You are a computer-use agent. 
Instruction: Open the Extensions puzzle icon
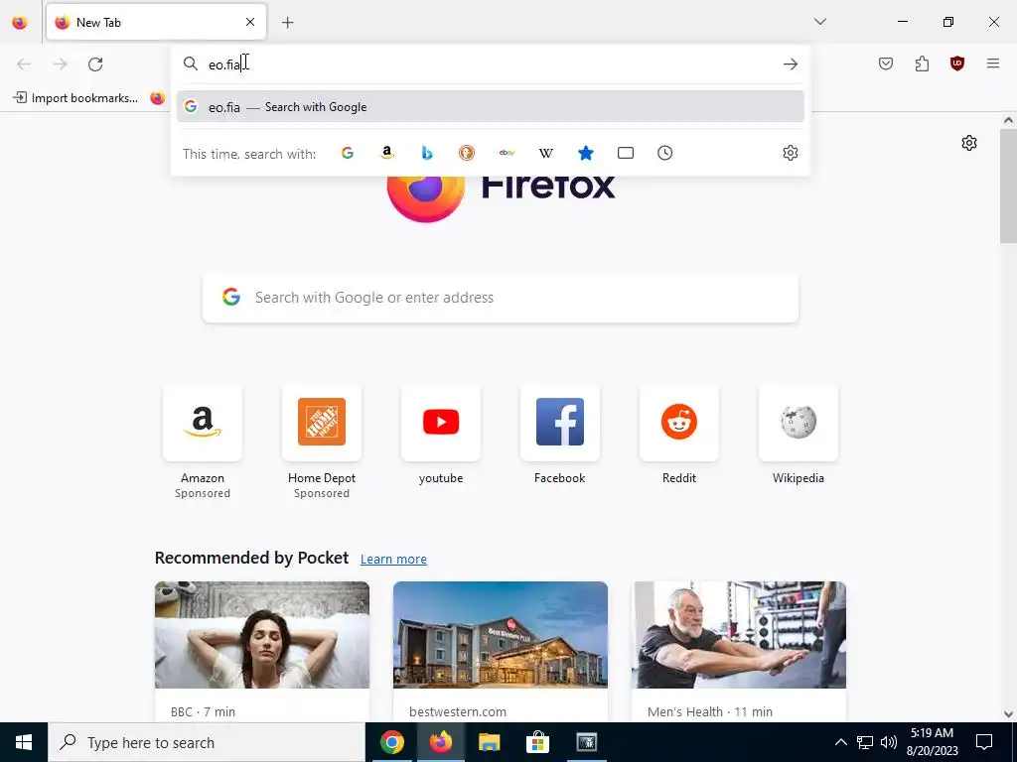pos(922,63)
